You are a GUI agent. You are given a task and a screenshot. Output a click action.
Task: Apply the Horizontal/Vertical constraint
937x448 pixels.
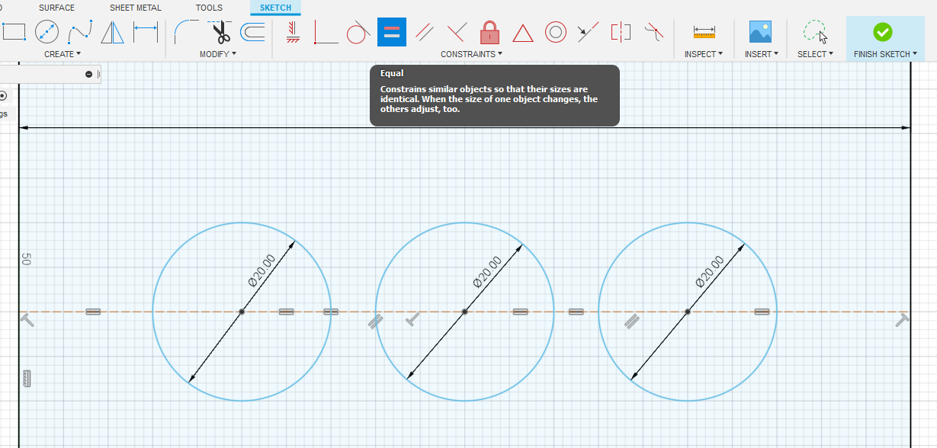tap(293, 32)
